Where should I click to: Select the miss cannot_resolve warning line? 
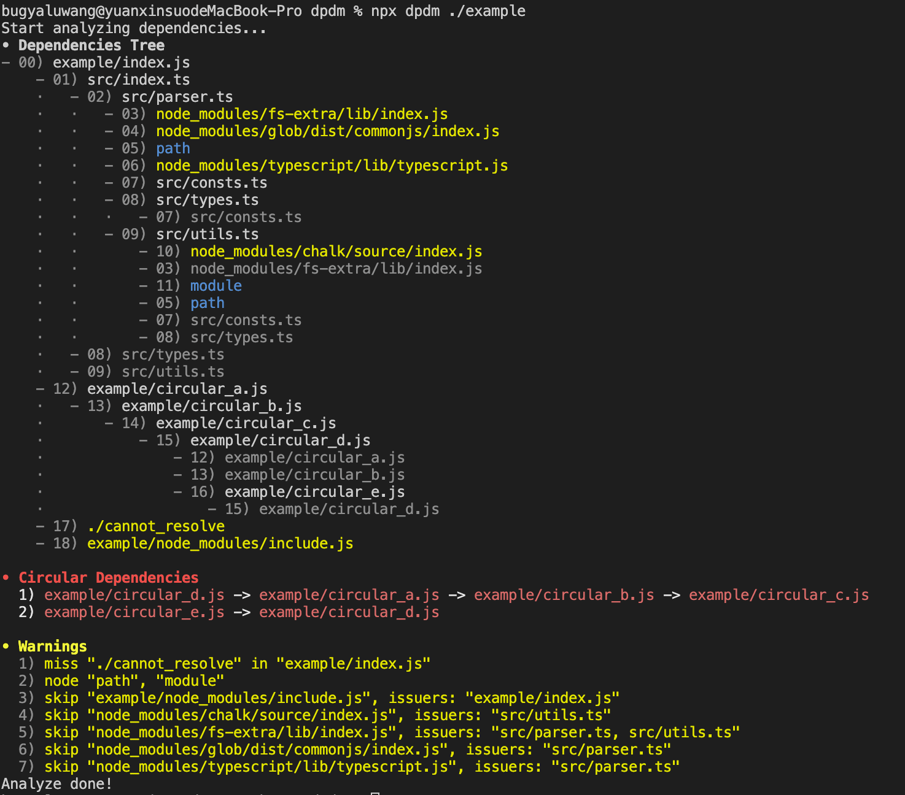pyautogui.click(x=236, y=663)
